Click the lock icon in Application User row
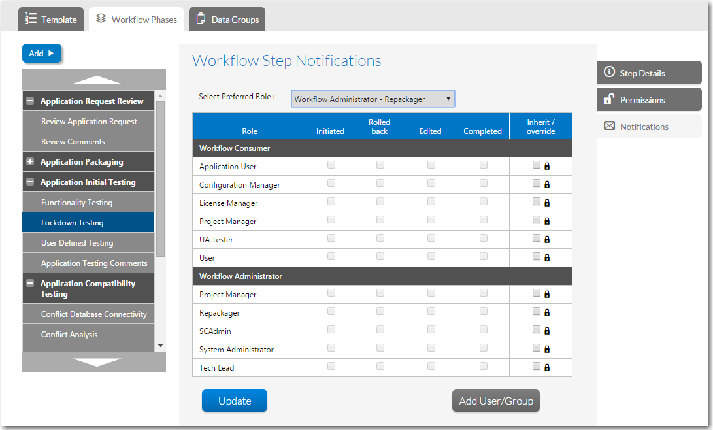The image size is (713, 430). (x=547, y=167)
